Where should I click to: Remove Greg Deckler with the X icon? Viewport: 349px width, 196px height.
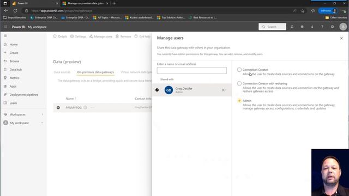(223, 90)
